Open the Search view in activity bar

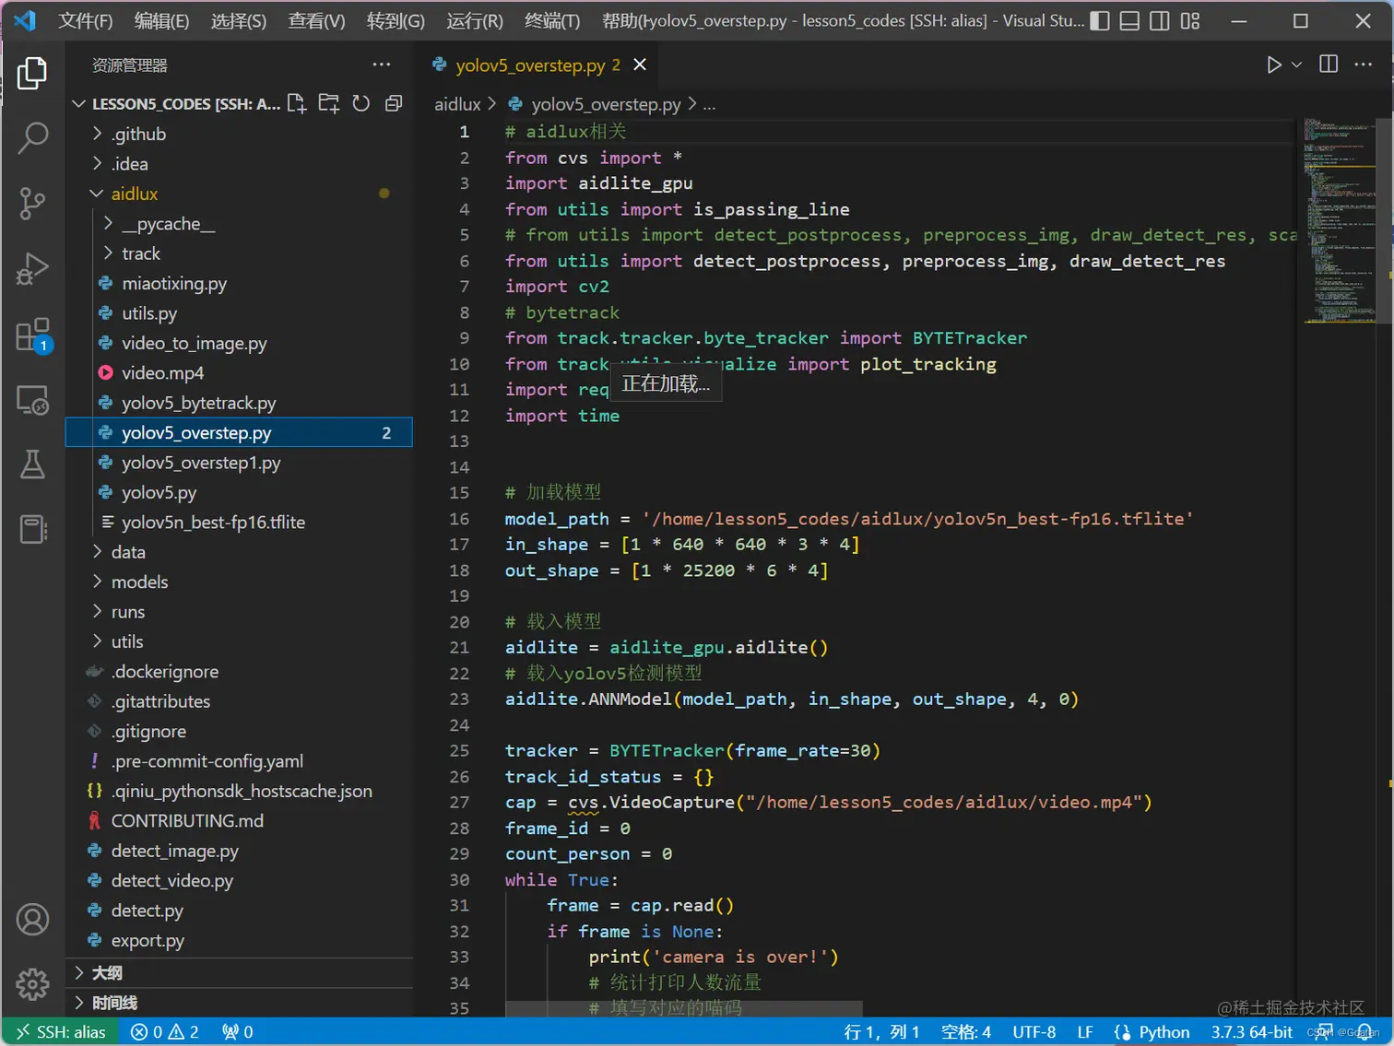click(32, 138)
